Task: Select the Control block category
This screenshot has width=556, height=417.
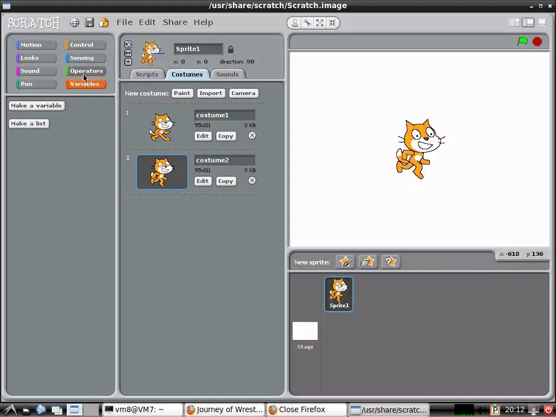Action: [85, 45]
